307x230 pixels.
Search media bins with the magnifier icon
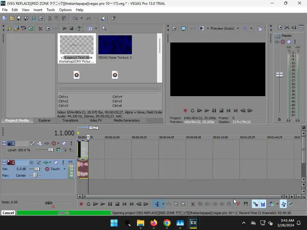click(104, 28)
